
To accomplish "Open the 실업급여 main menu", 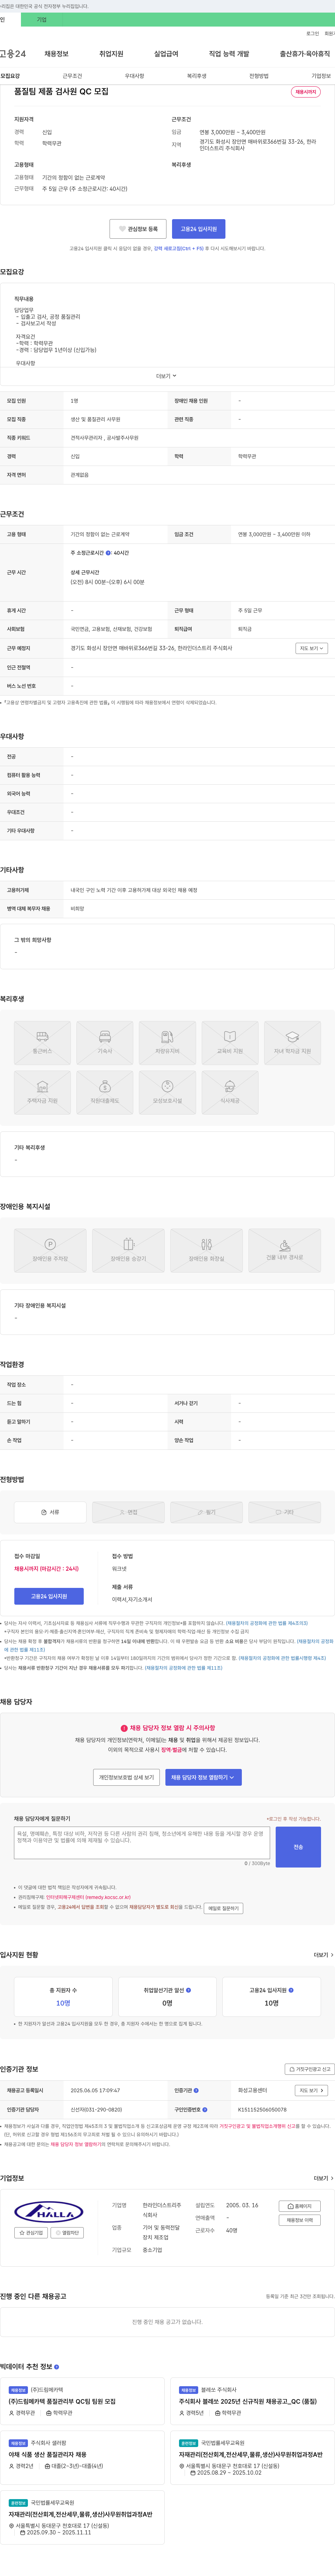I will coord(166,54).
